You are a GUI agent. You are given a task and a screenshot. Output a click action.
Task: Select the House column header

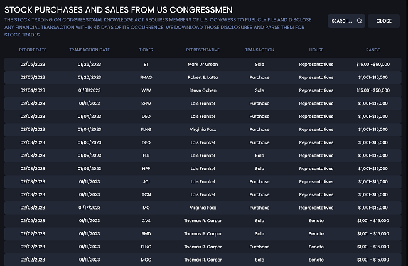(x=316, y=50)
